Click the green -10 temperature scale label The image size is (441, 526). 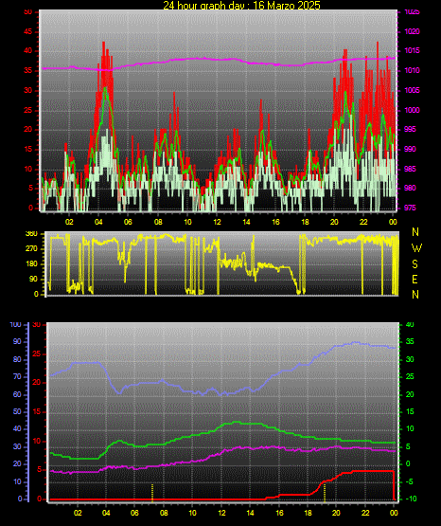(x=411, y=499)
